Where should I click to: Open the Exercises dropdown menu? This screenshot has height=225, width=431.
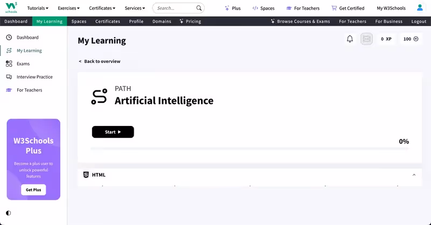(68, 8)
